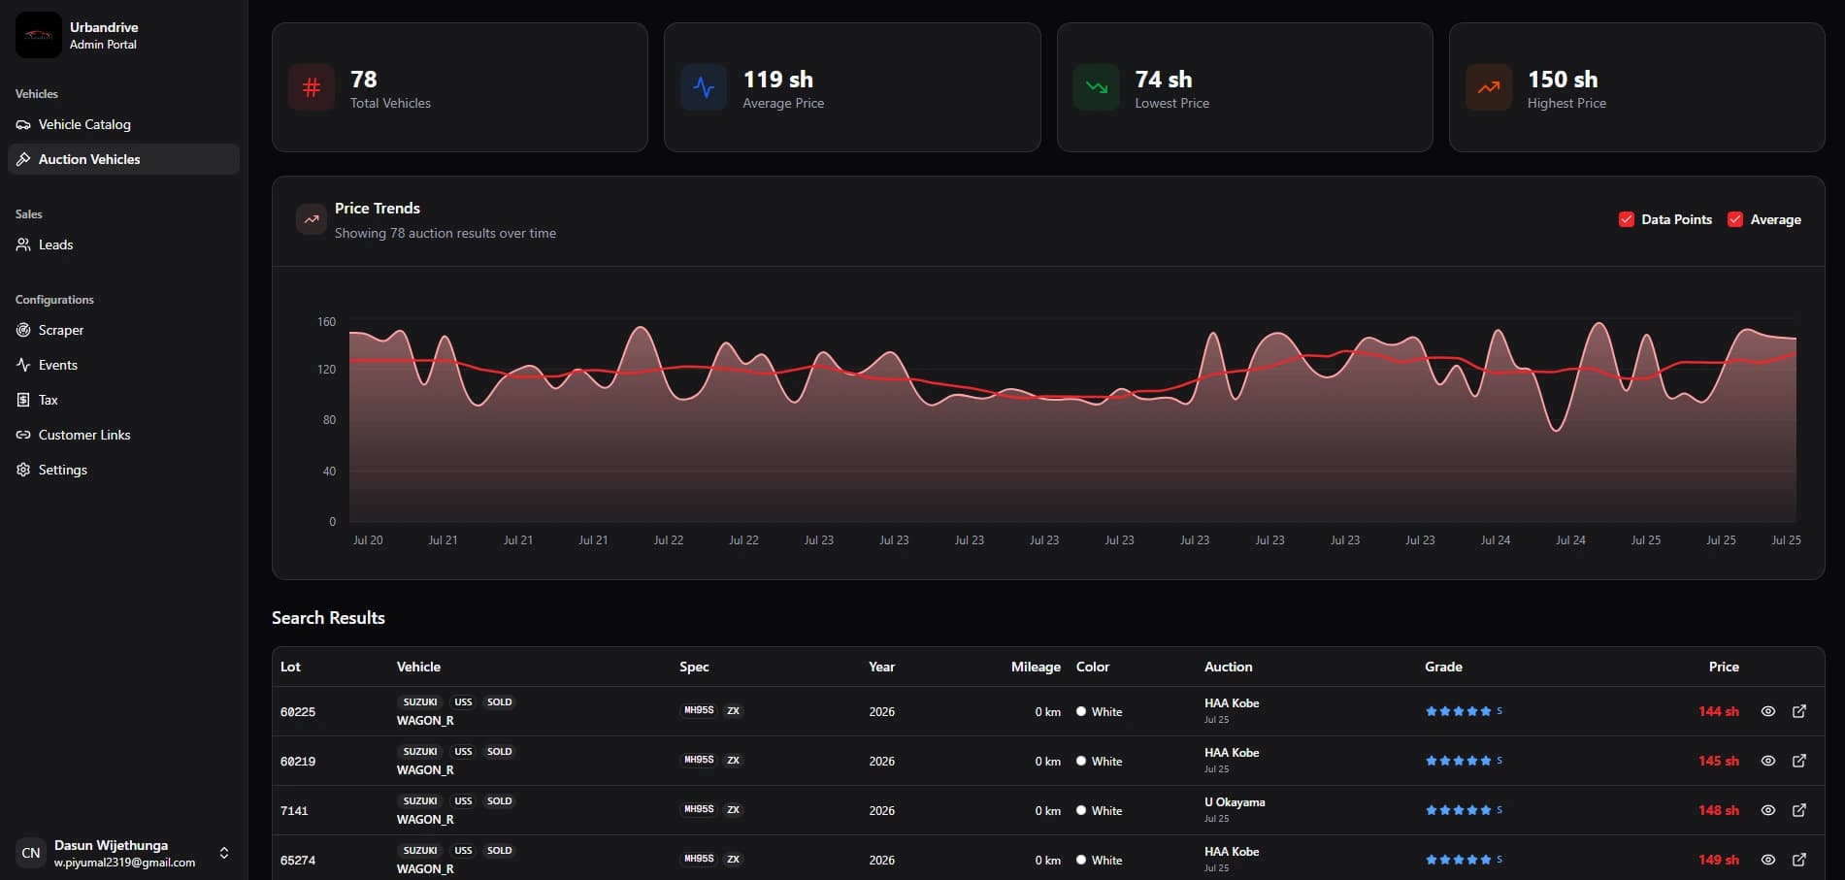Click the red hash Total Vehicles icon
The image size is (1845, 880).
[x=312, y=88]
